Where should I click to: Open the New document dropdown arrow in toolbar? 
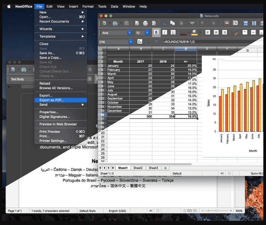(x=110, y=23)
